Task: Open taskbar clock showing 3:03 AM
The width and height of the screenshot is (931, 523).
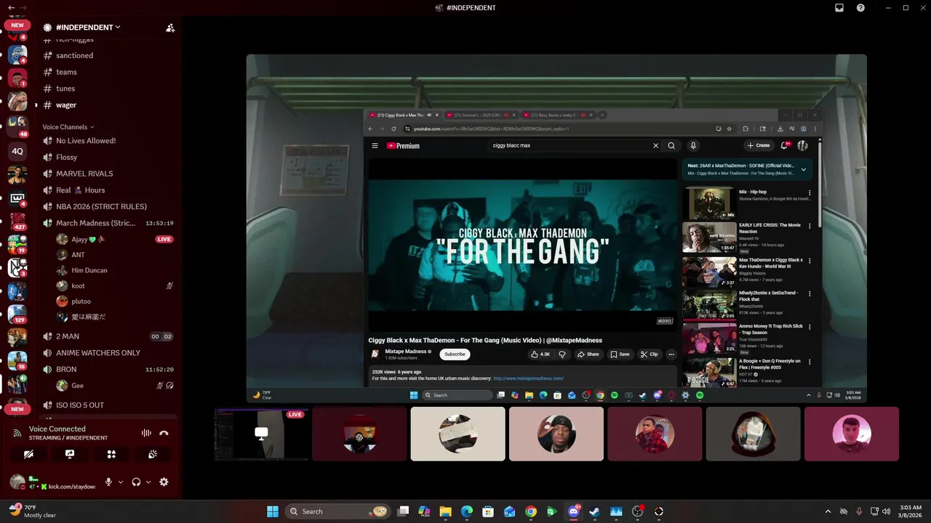Action: [x=911, y=511]
